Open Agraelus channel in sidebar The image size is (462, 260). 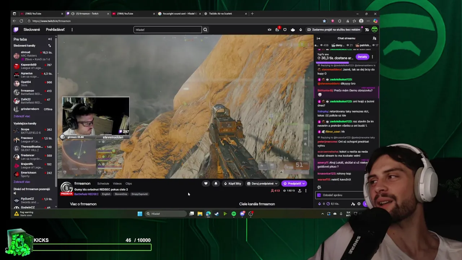point(33,75)
